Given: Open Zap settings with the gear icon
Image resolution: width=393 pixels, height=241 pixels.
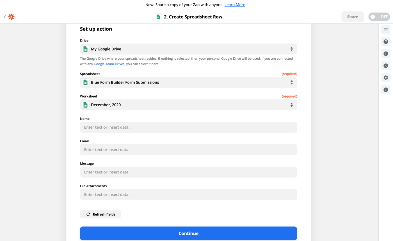Looking at the screenshot, I should tap(385, 78).
